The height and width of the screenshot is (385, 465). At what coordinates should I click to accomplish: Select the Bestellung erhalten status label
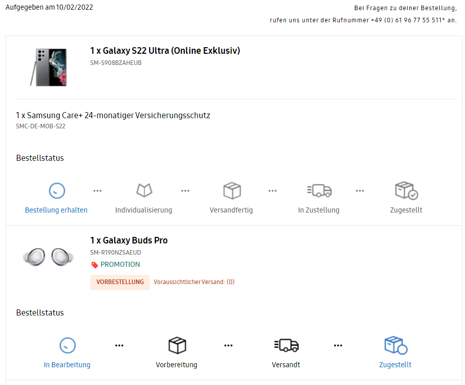(x=56, y=210)
